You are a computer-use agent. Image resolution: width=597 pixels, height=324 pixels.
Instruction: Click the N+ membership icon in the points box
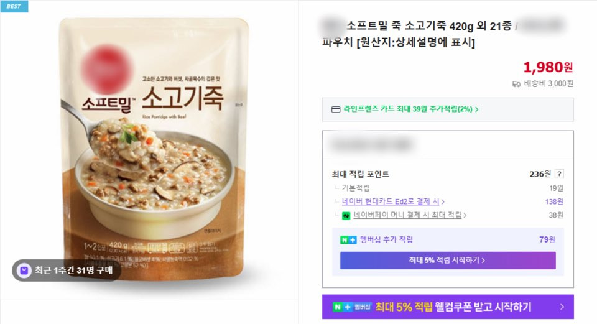[348, 240]
